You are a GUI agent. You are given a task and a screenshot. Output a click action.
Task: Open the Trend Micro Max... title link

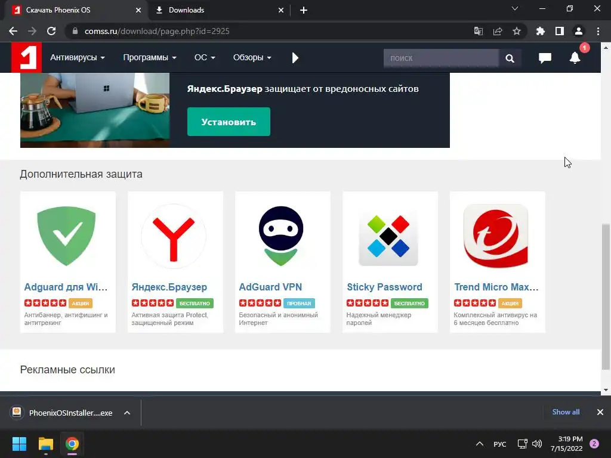point(496,287)
